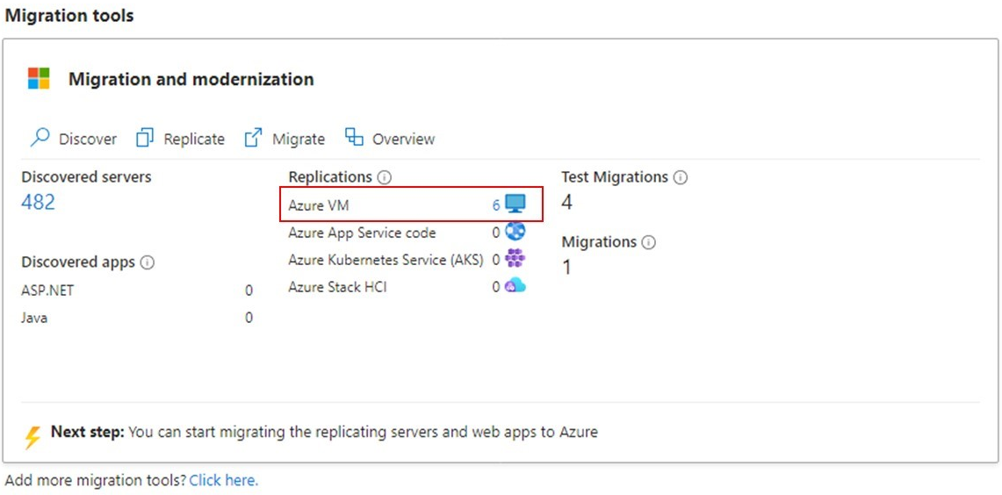
Task: Click the Replicate copy icon
Action: click(145, 138)
